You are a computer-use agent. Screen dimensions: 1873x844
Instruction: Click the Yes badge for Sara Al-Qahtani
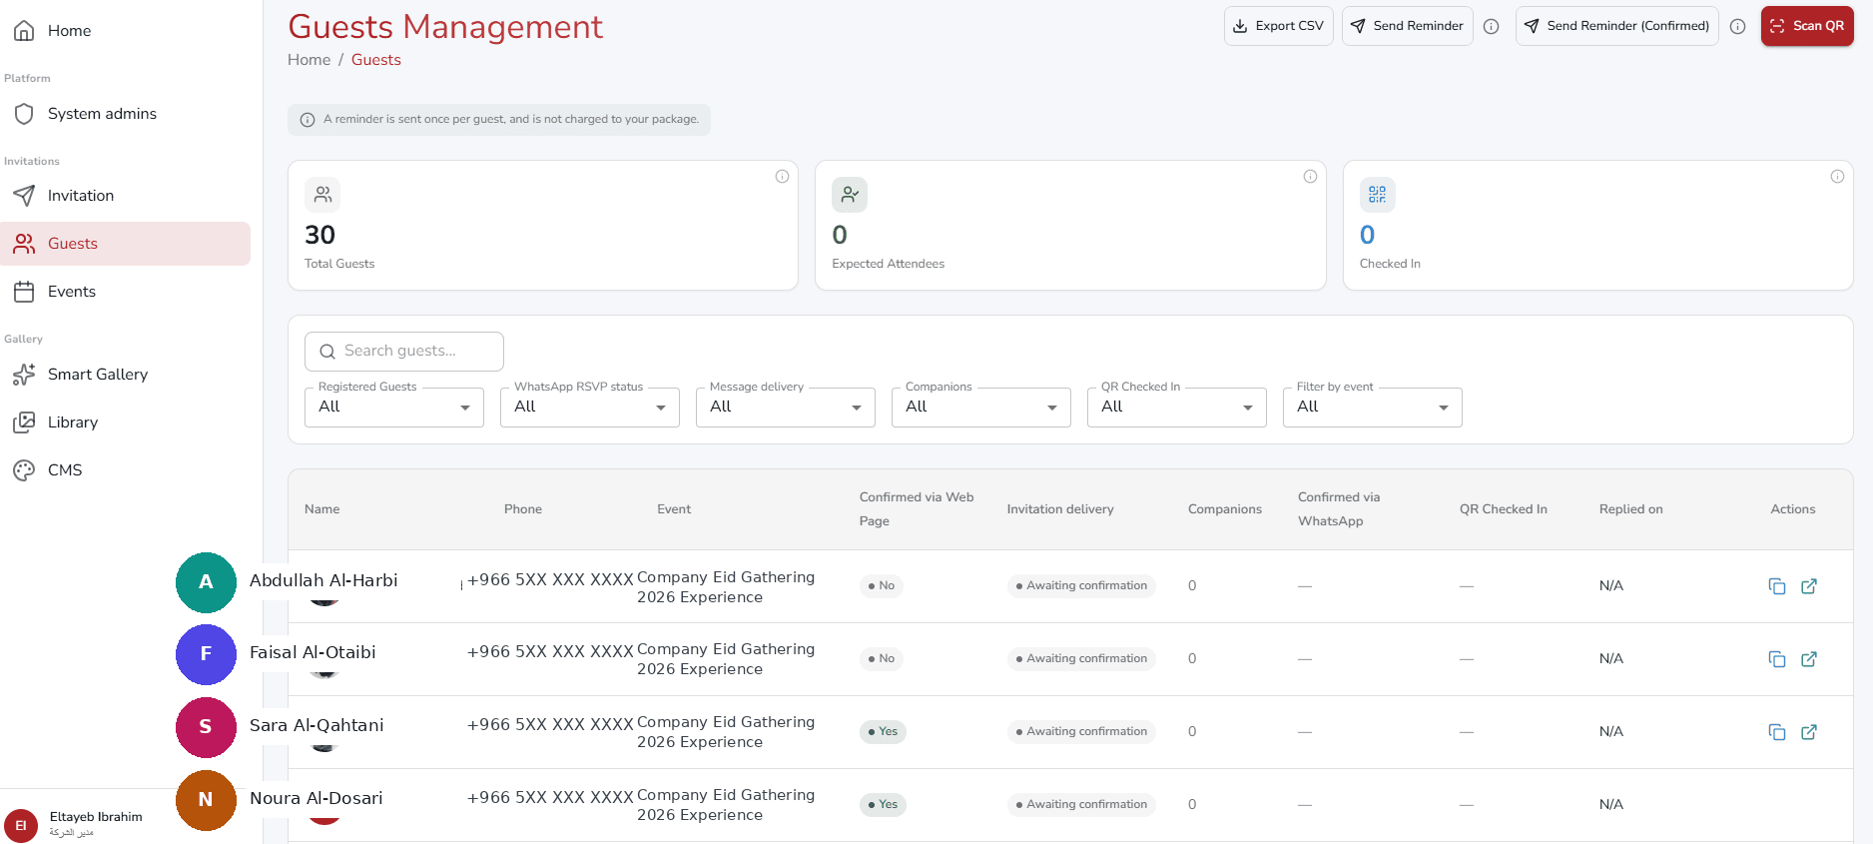pyautogui.click(x=883, y=732)
